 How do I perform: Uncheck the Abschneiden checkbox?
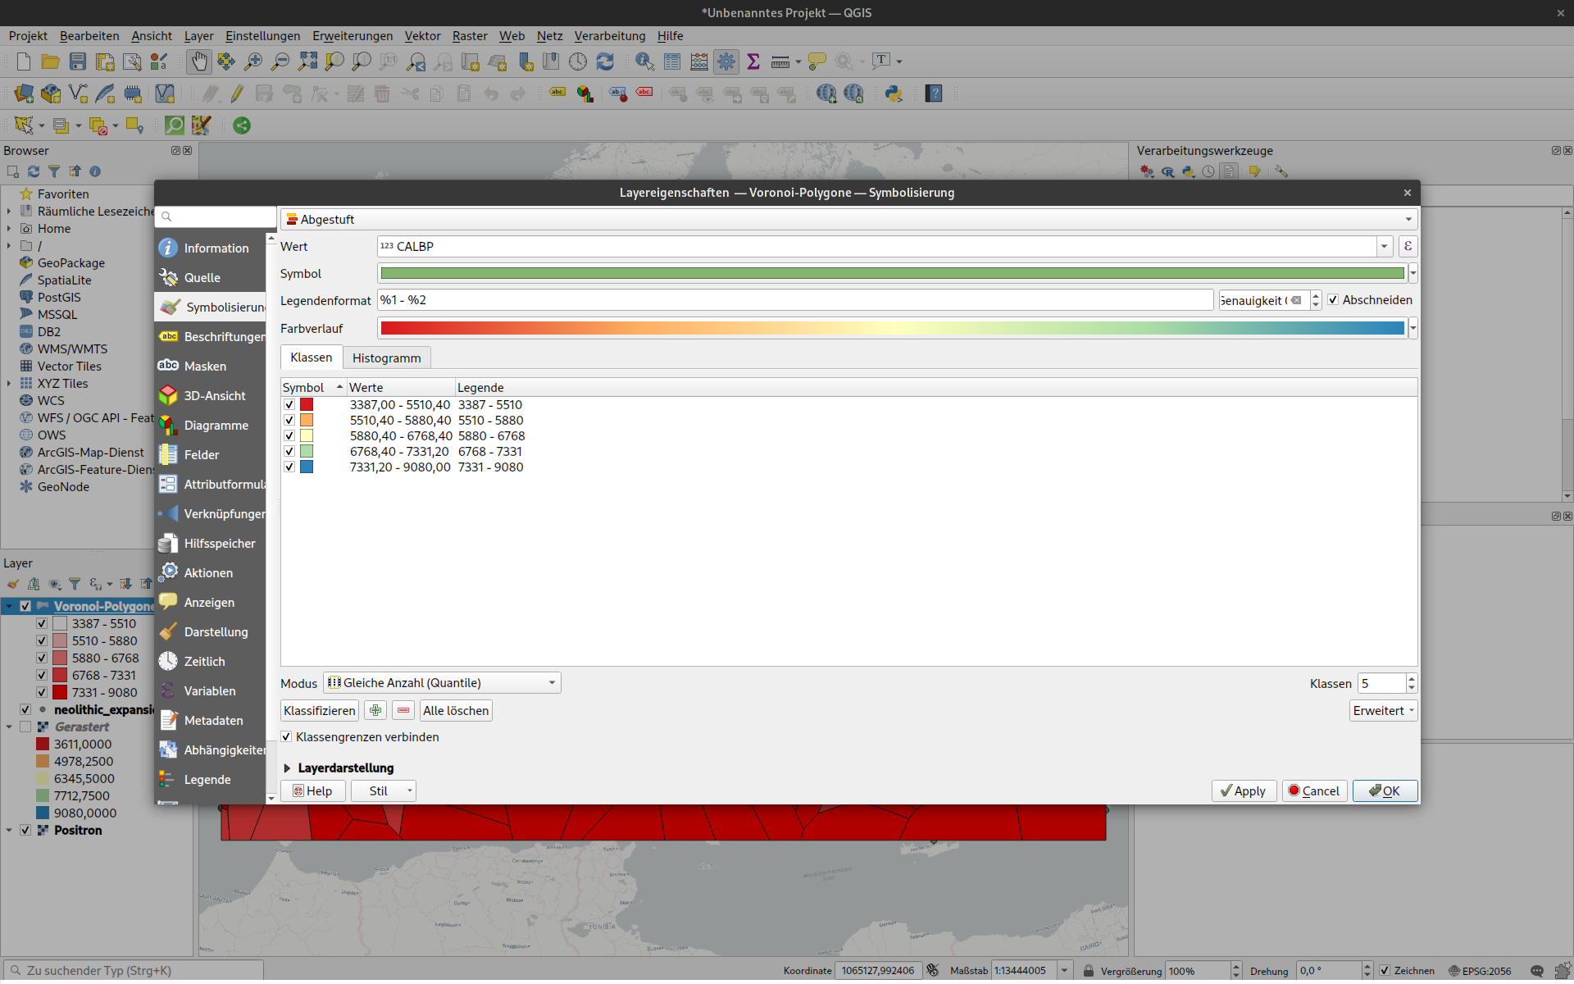(1333, 300)
